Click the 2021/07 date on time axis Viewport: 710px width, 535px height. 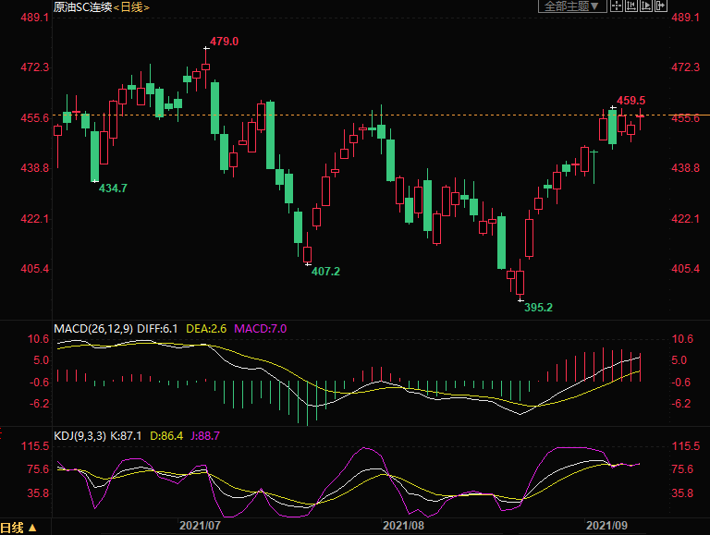click(x=199, y=526)
